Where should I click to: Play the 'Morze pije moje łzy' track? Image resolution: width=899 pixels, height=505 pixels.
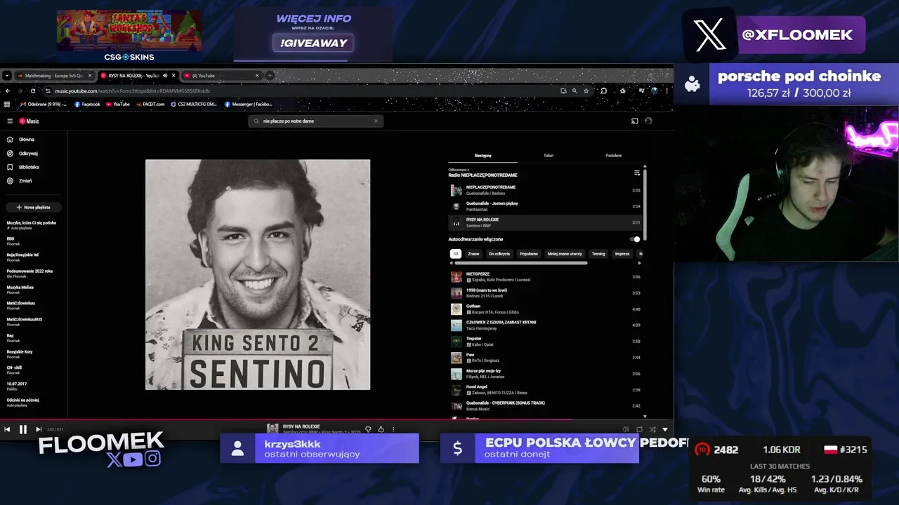545,374
